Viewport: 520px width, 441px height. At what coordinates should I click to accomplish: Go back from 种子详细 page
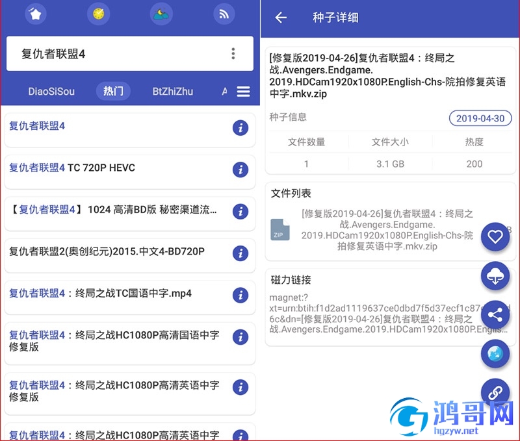pyautogui.click(x=281, y=18)
